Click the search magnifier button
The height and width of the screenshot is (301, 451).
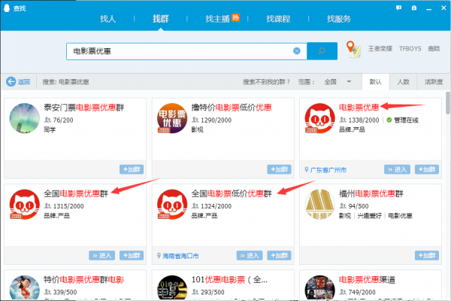click(x=322, y=51)
